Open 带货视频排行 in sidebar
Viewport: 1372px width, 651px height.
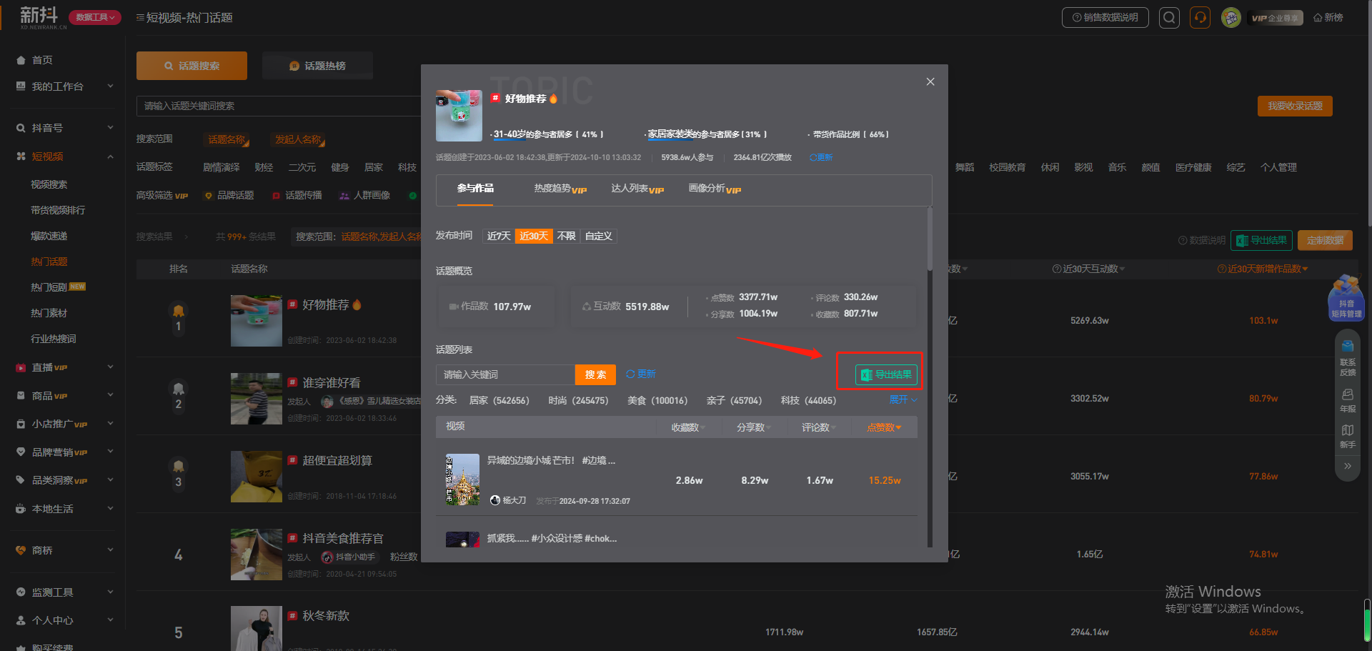[x=58, y=210]
